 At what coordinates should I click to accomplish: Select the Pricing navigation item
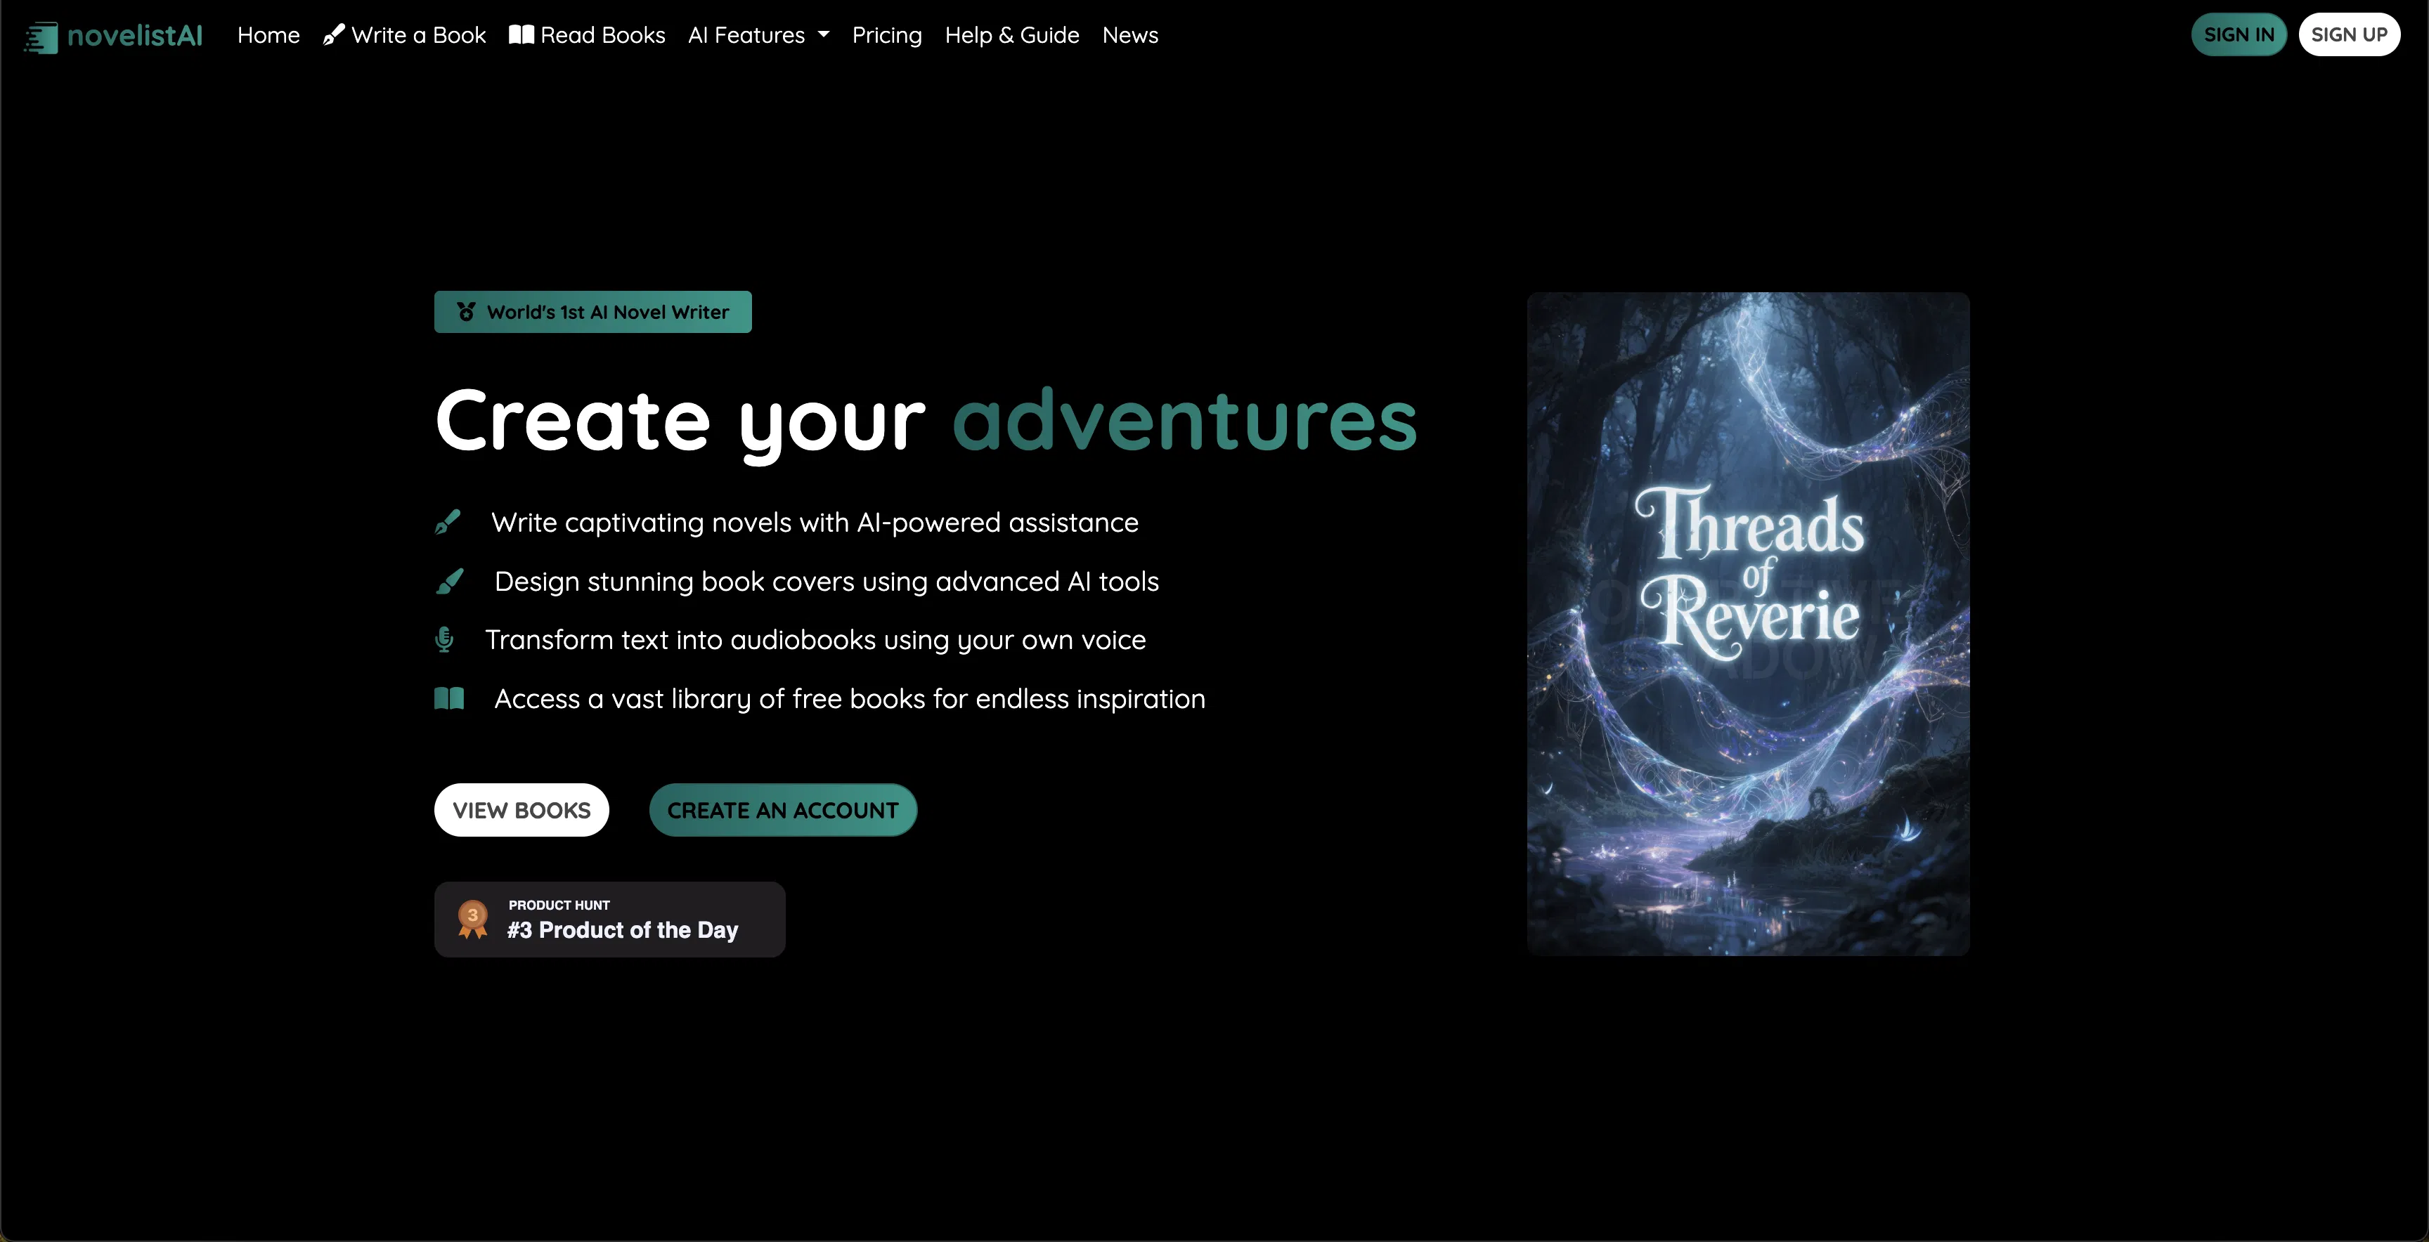pyautogui.click(x=886, y=35)
